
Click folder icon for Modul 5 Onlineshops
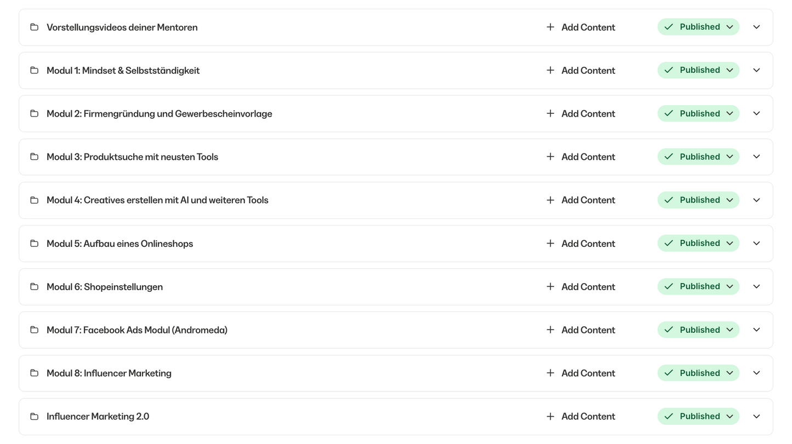[34, 243]
